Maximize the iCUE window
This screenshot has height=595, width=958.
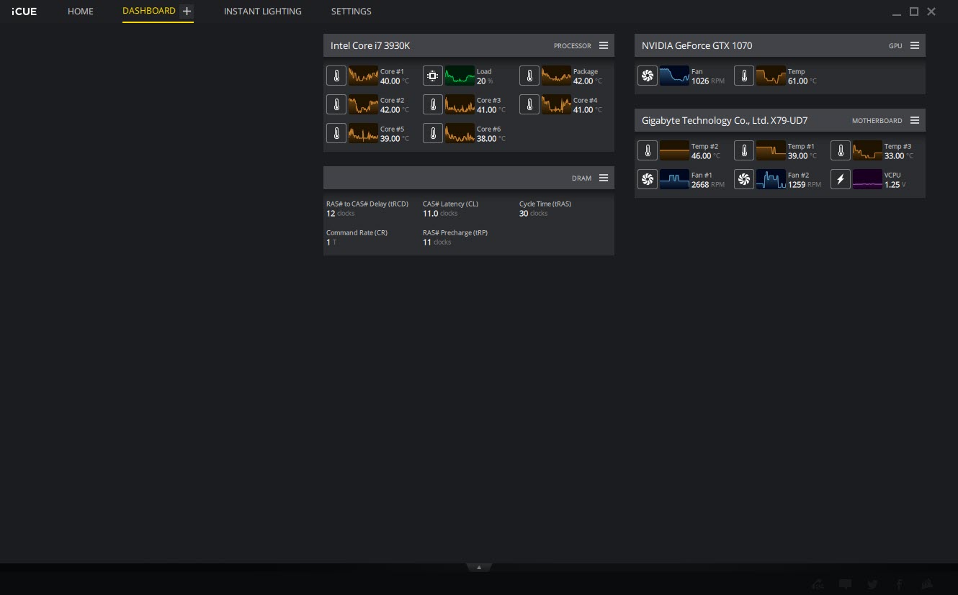[x=914, y=12]
